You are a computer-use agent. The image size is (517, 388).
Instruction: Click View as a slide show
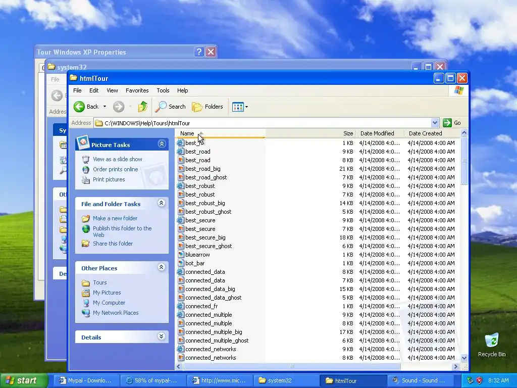[117, 159]
